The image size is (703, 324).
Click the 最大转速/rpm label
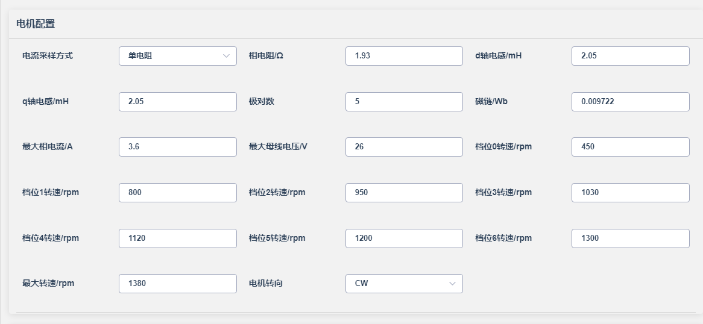pyautogui.click(x=48, y=284)
